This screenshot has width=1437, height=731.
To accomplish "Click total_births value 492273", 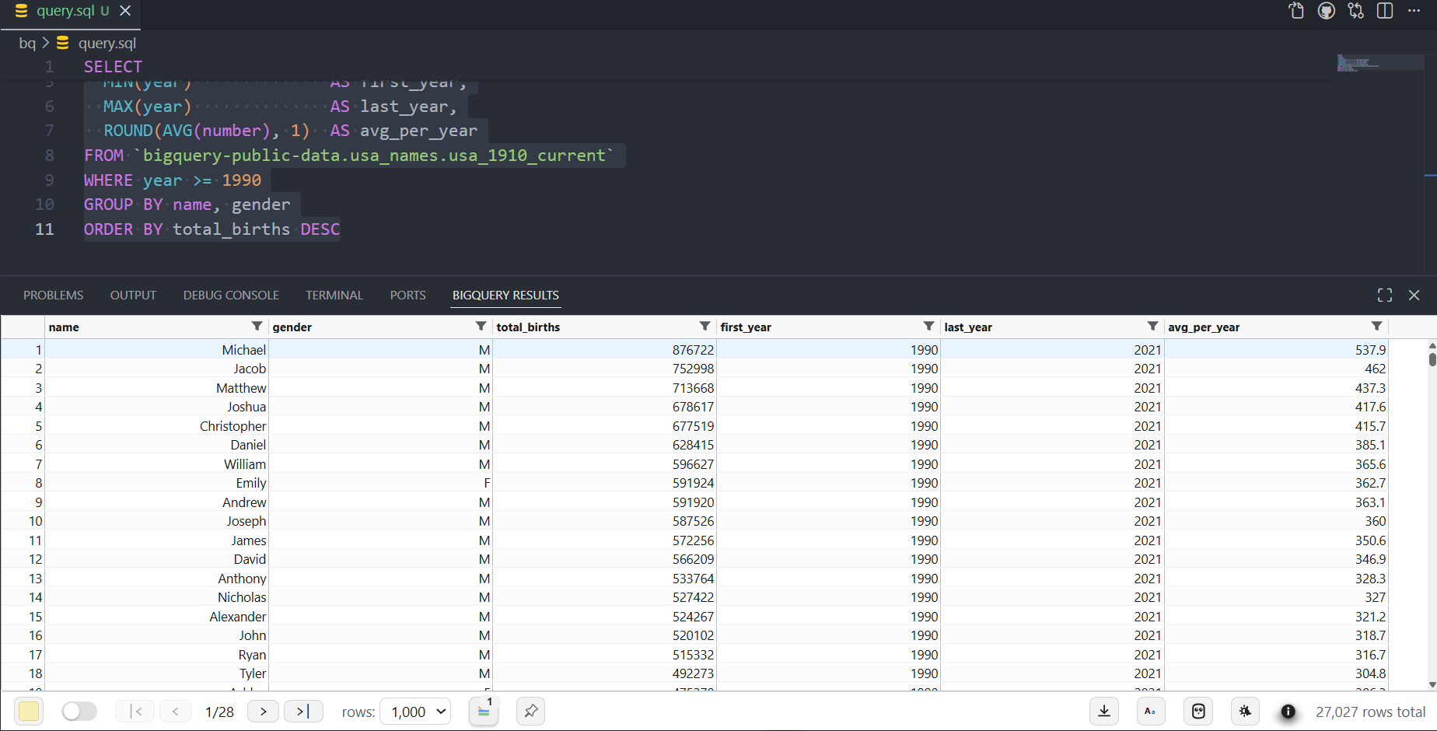I will tap(693, 673).
